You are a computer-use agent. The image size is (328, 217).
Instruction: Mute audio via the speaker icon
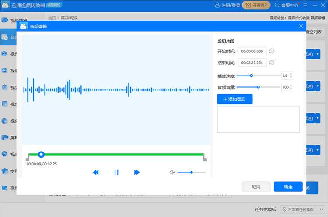[x=172, y=172]
